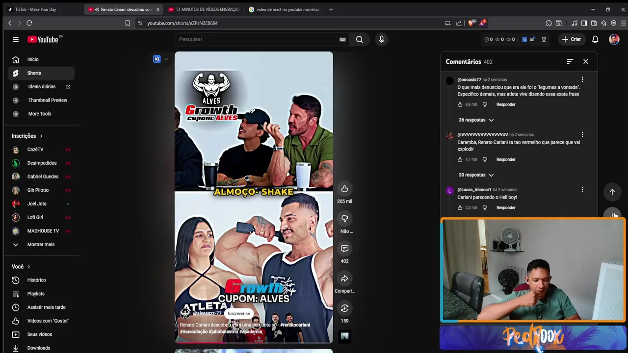628x353 pixels.
Task: Open more options on @VVVVVVVVVVVVVVVVUV comment
Action: [582, 134]
